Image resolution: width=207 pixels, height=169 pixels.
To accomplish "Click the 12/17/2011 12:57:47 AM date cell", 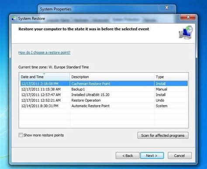I will [x=41, y=95].
